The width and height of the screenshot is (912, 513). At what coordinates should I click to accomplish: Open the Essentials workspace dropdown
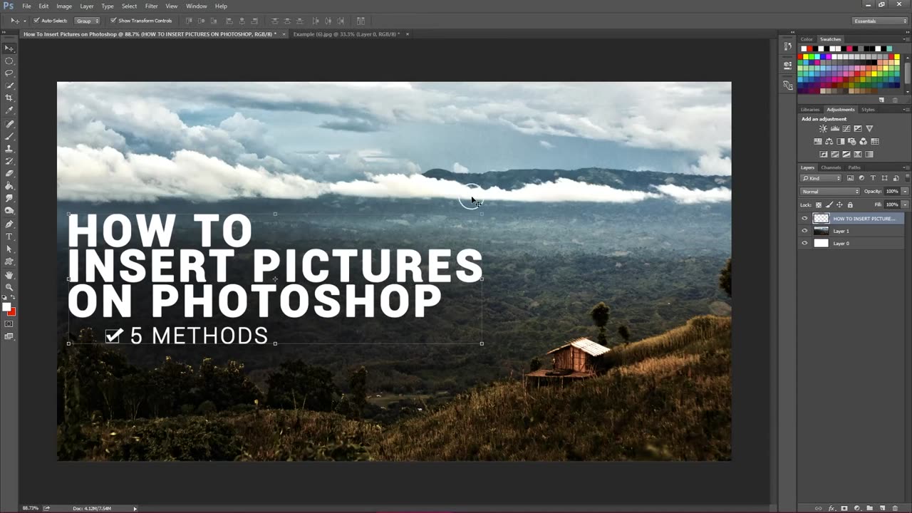click(x=881, y=21)
